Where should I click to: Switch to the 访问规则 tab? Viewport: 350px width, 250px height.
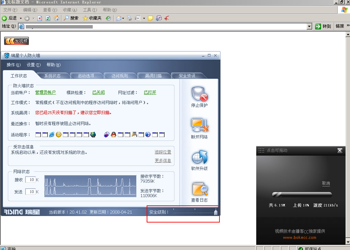(120, 76)
